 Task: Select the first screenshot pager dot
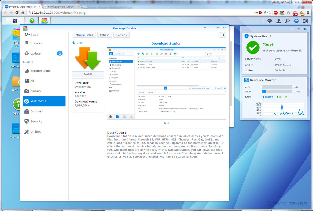point(165,123)
